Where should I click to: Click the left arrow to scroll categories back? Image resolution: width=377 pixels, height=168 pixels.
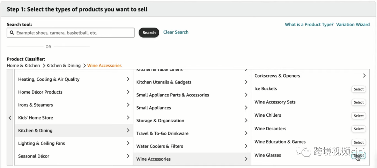[10, 118]
